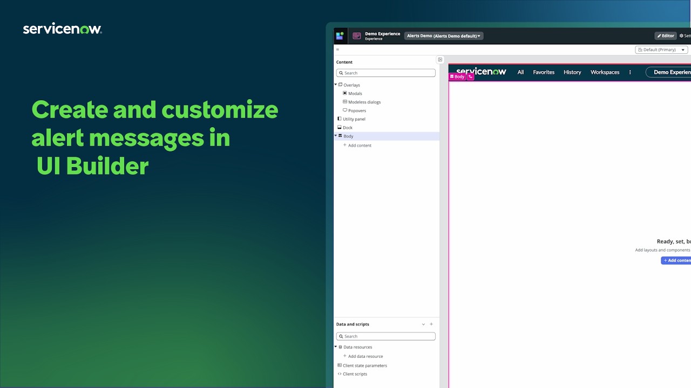Click the ServiceNow logo on title slide

tap(63, 30)
